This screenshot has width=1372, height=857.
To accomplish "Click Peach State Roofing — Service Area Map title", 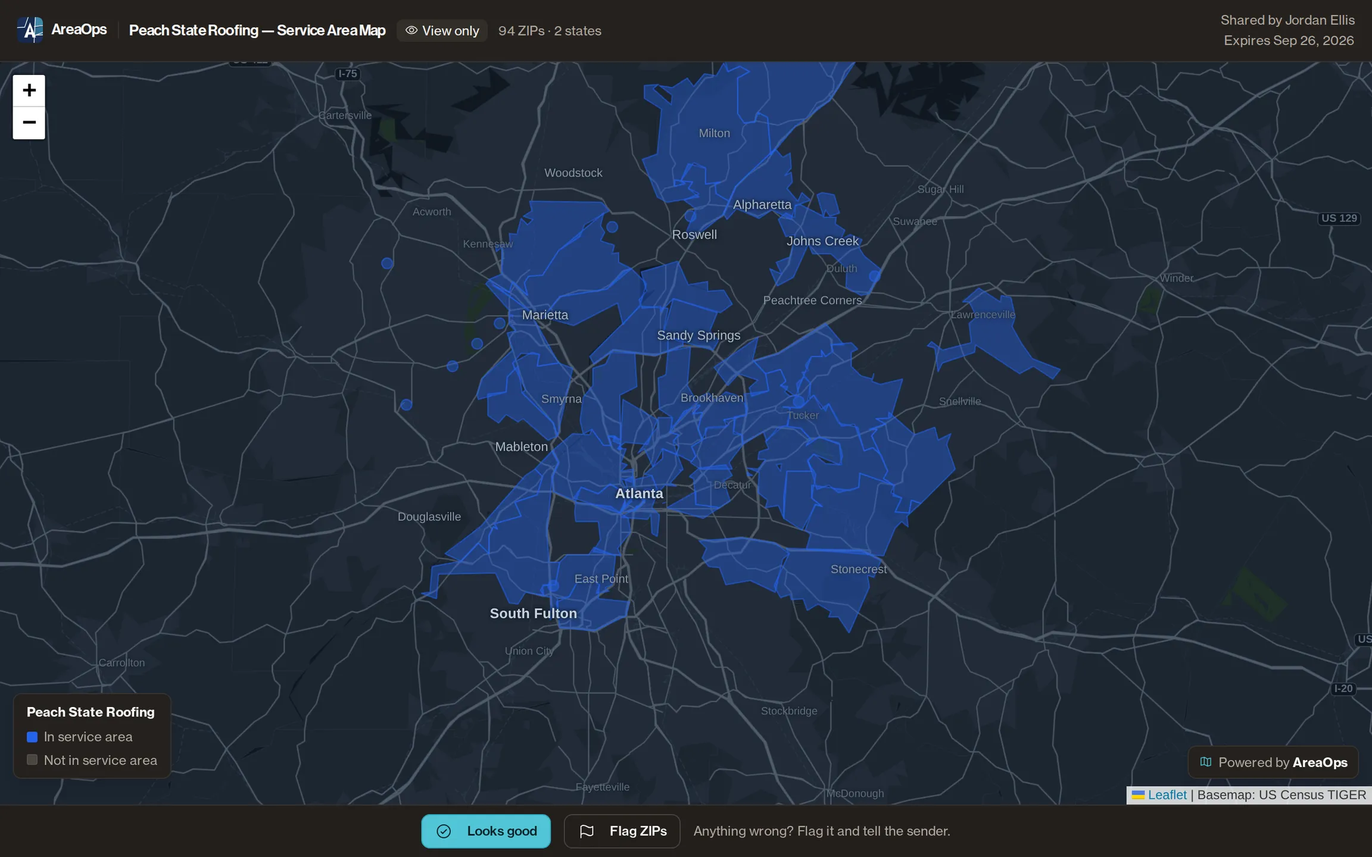I will click(x=257, y=30).
